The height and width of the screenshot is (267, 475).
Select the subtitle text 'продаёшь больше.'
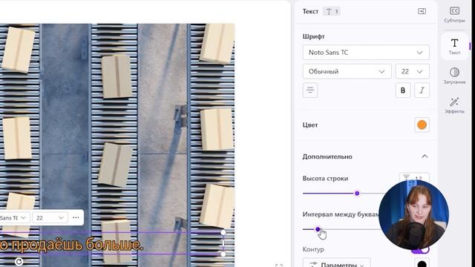coord(77,245)
